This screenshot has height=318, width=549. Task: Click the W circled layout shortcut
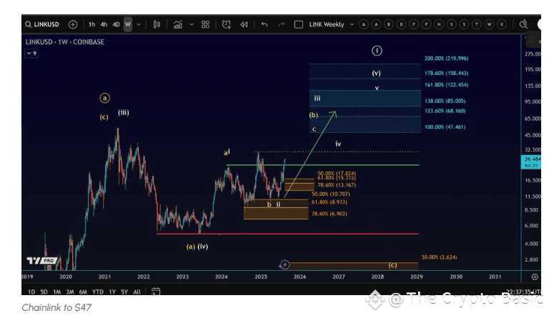(489, 24)
